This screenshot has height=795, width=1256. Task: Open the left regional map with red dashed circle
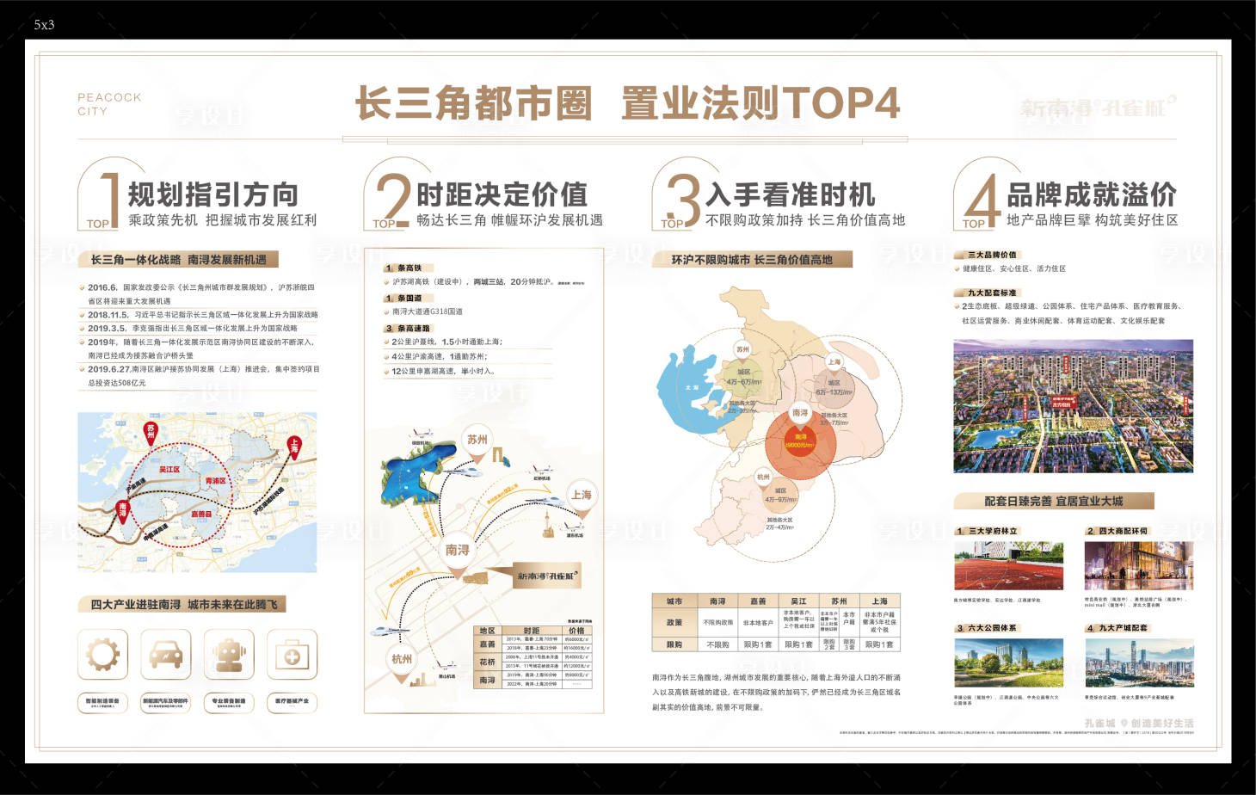(x=197, y=492)
